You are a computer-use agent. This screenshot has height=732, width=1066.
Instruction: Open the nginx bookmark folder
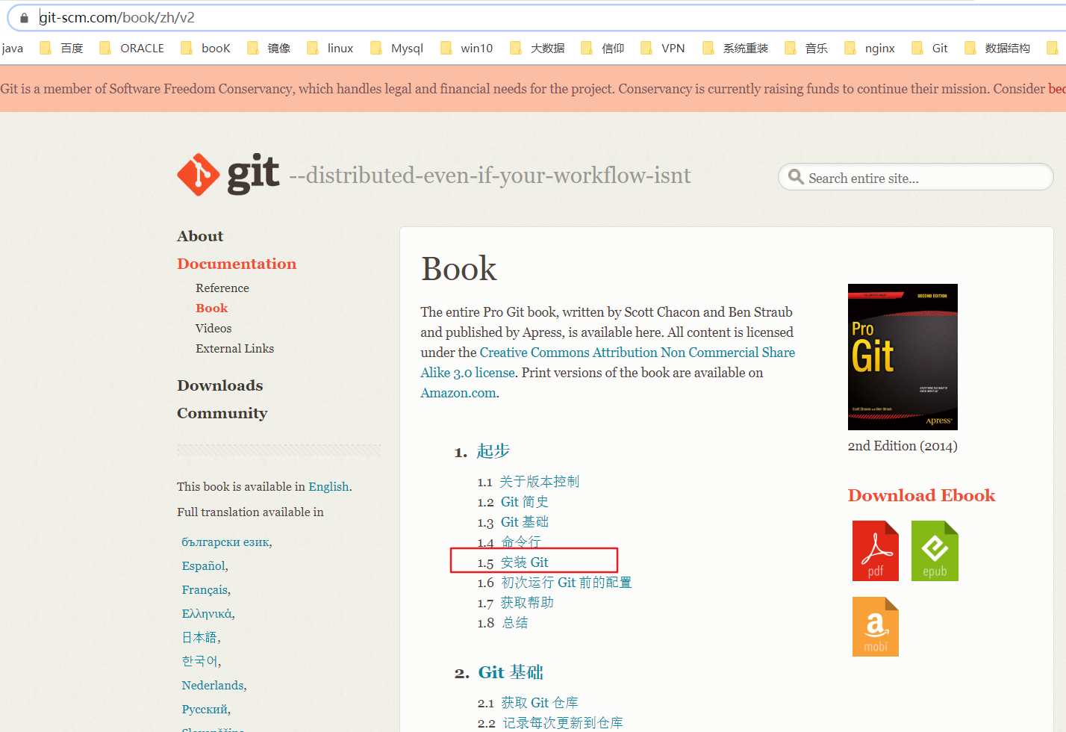[870, 49]
